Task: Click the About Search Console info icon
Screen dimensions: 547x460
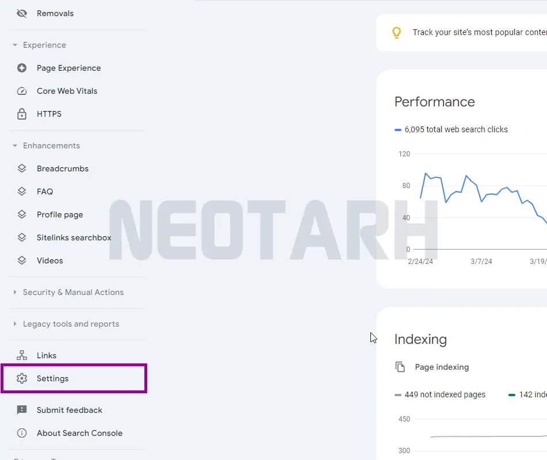Action: (x=22, y=433)
